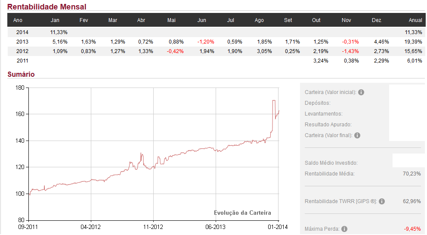
Task: Click the red -9,45% Máxima Perda value
Action: click(412, 229)
